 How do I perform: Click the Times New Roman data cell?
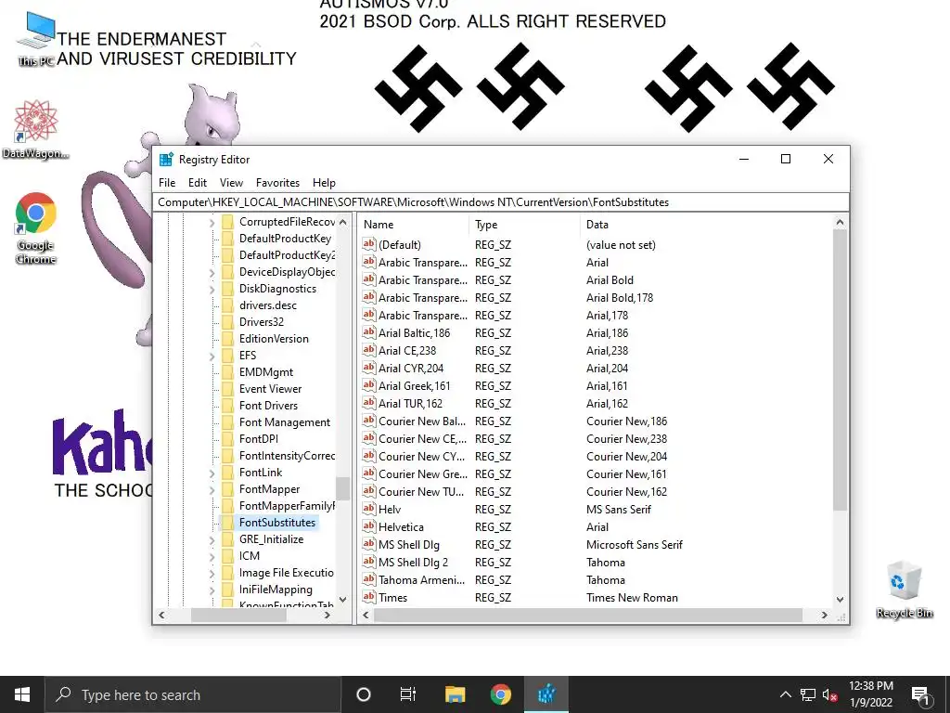click(x=632, y=597)
